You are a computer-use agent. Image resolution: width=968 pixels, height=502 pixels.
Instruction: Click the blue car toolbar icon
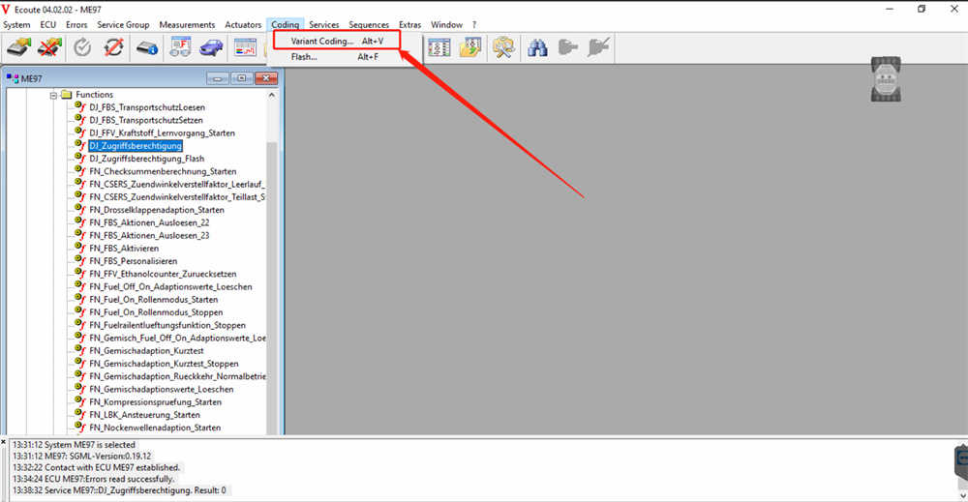211,47
